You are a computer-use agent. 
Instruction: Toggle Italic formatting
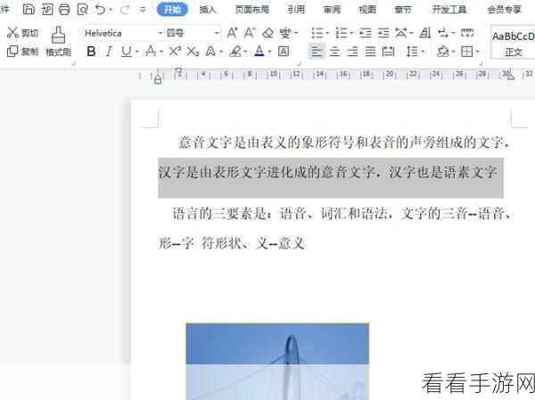click(x=109, y=52)
